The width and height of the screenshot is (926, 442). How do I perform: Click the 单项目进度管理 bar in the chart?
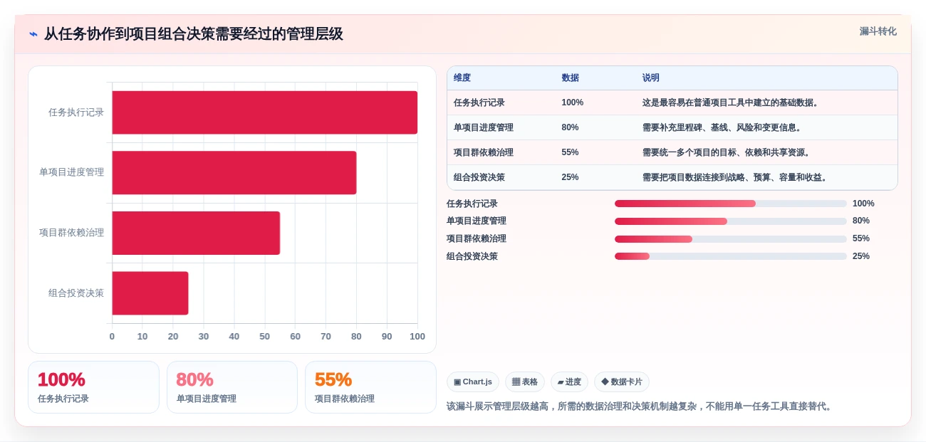(x=234, y=172)
